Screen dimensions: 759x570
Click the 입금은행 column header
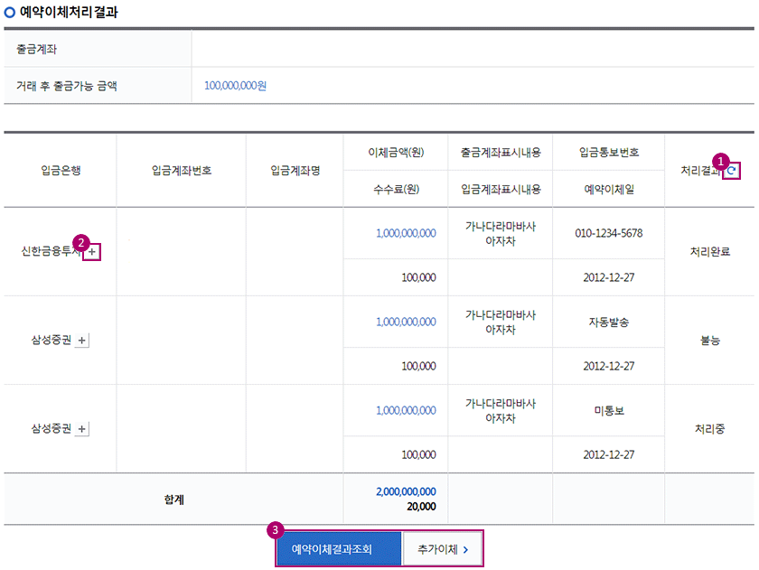click(x=61, y=170)
